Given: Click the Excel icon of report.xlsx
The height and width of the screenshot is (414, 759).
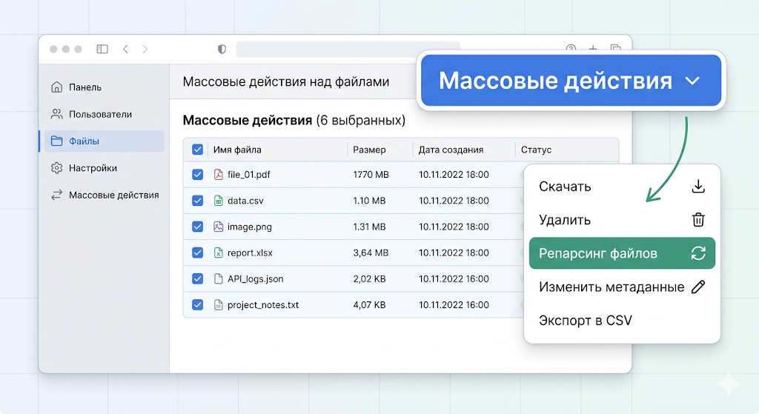Looking at the screenshot, I should coord(219,253).
